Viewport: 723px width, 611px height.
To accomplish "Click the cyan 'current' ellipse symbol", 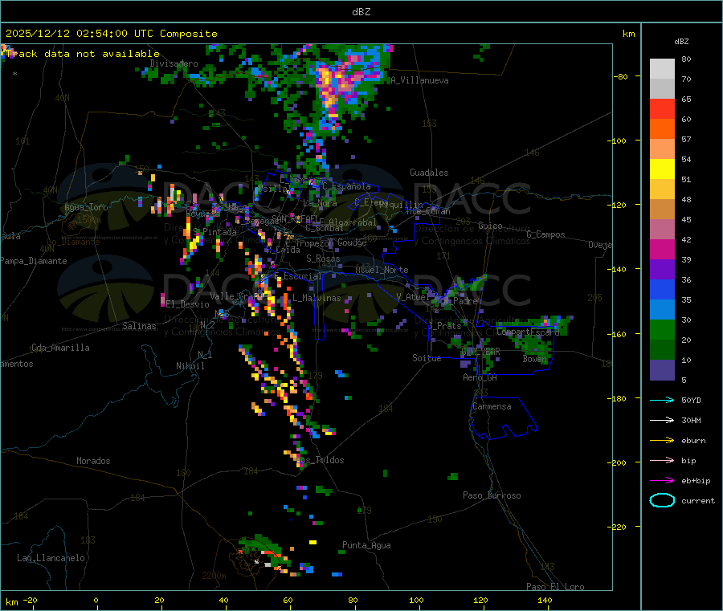I will point(662,500).
